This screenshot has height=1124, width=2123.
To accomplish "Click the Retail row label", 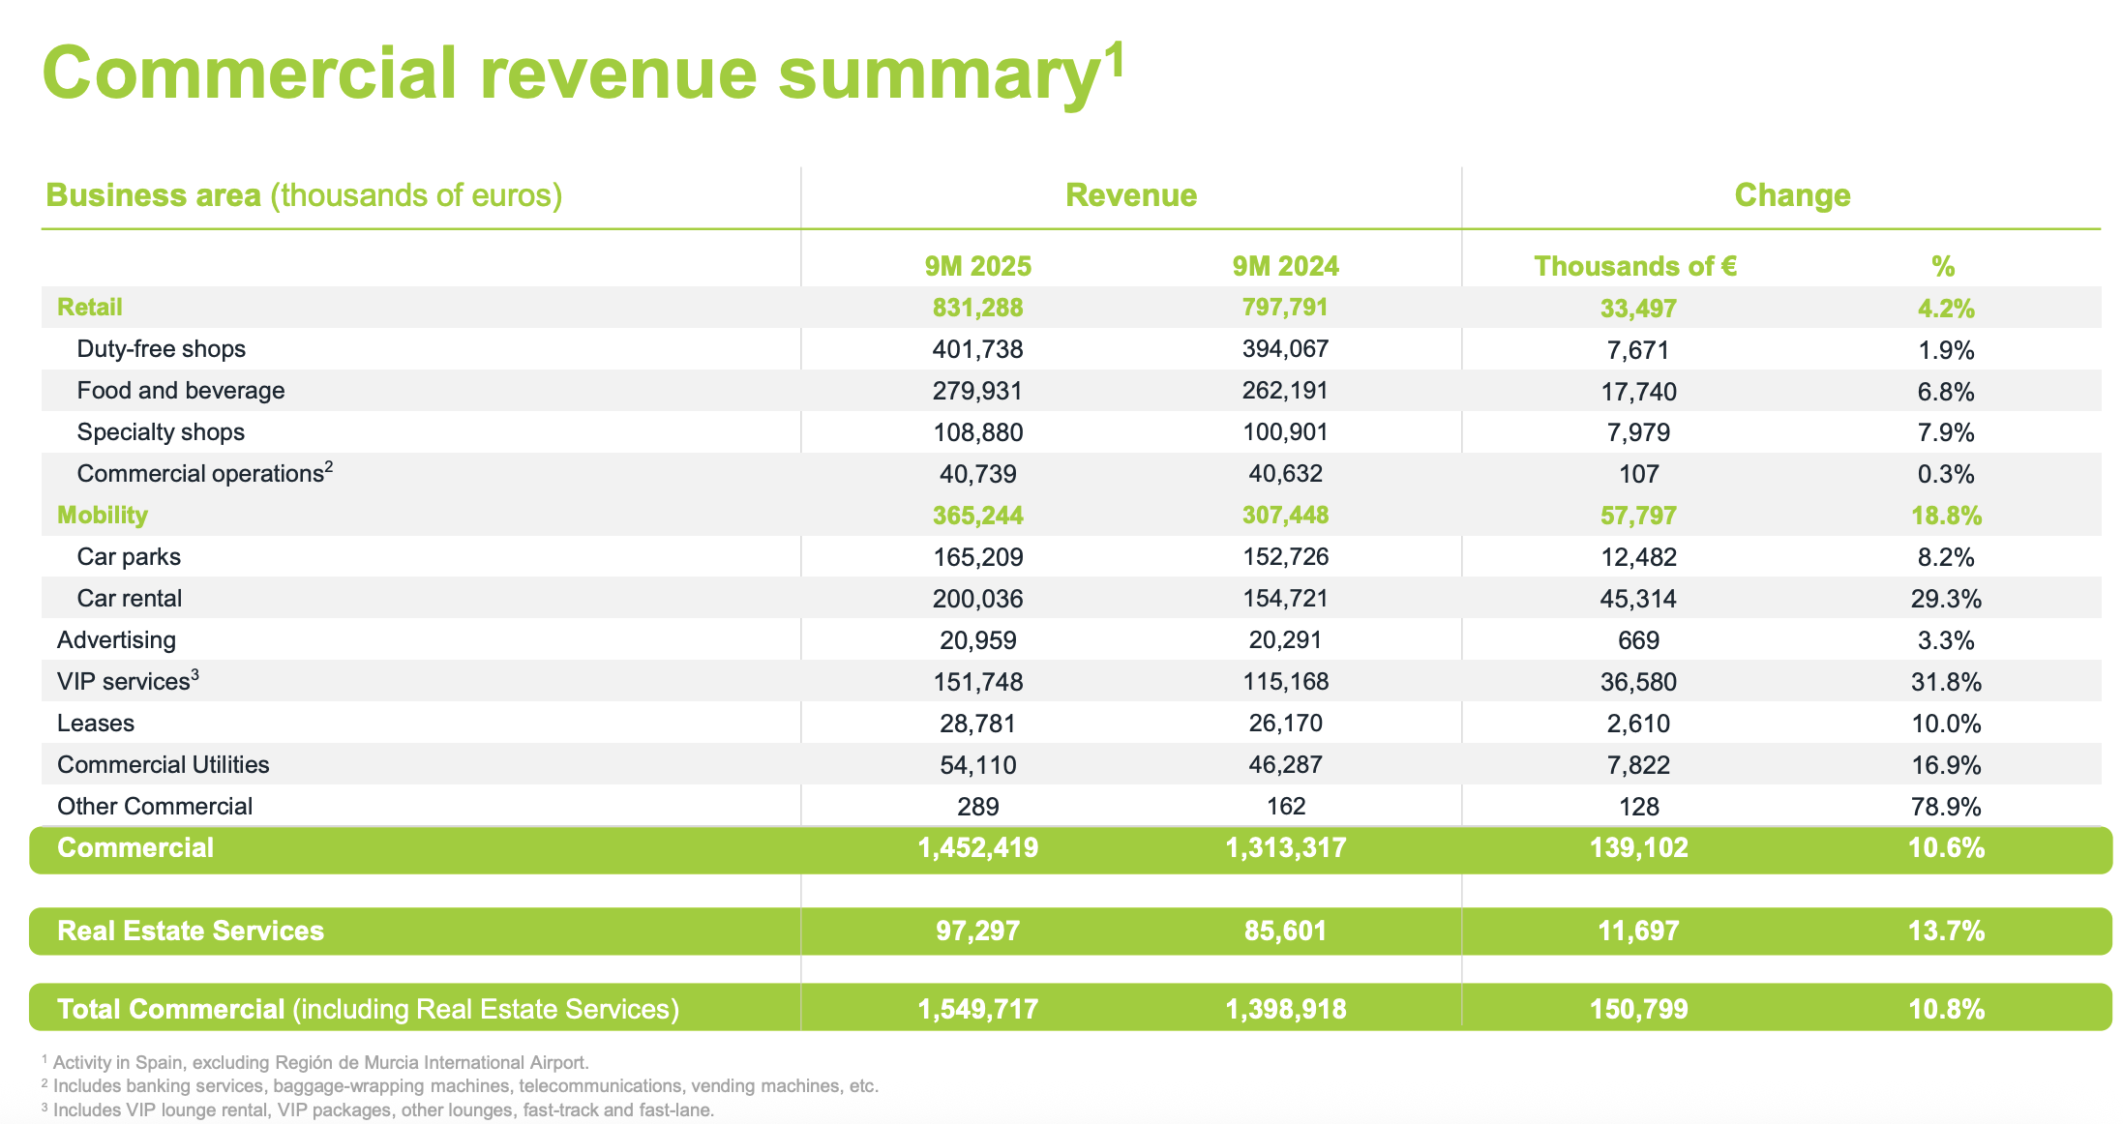I will pyautogui.click(x=89, y=308).
